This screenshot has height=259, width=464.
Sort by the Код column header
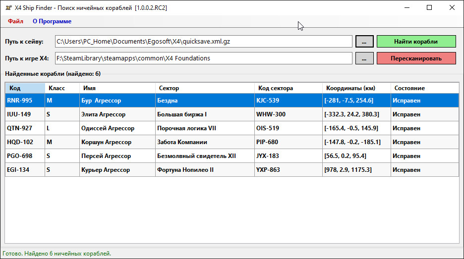coord(25,88)
